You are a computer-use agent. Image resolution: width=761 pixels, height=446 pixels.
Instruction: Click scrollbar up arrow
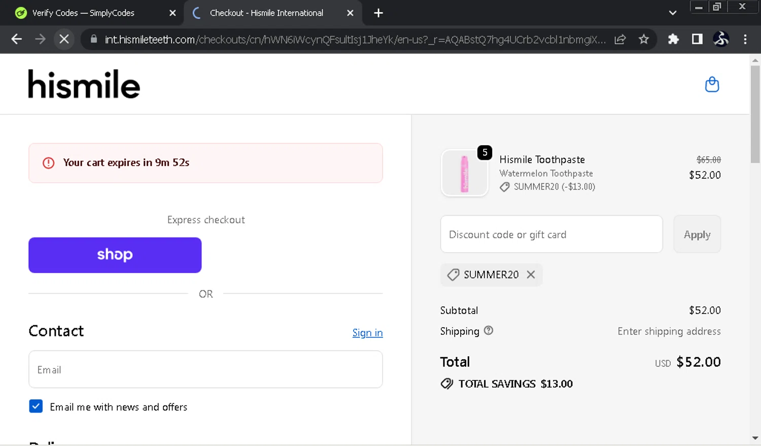tap(755, 60)
